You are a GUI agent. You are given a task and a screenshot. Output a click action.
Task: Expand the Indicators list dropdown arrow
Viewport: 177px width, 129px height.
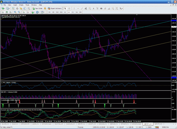click(x=34, y=12)
